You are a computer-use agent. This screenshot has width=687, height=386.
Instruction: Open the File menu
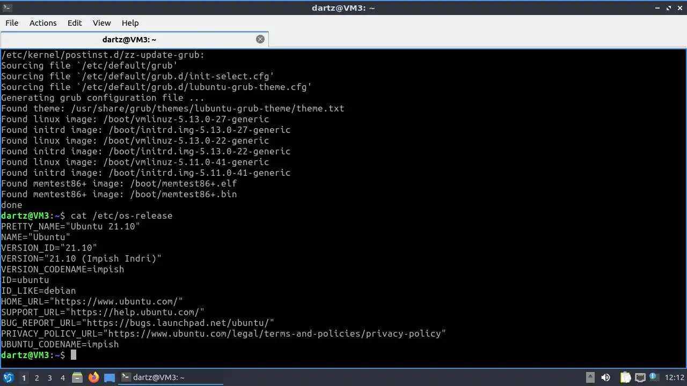click(x=12, y=23)
